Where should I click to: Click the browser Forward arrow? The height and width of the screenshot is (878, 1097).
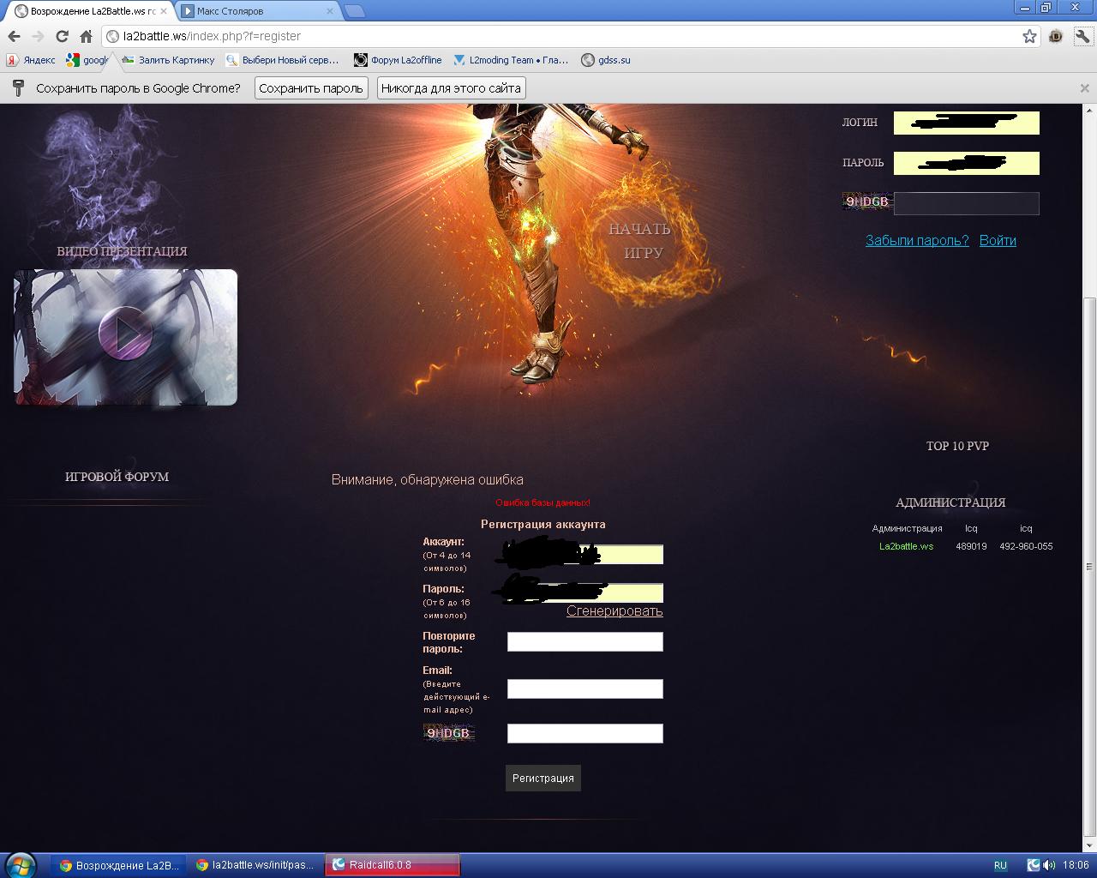[x=38, y=36]
